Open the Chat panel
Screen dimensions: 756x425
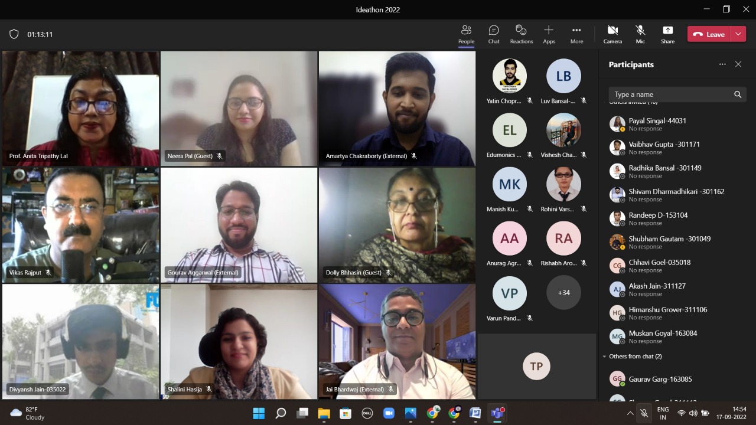click(494, 34)
